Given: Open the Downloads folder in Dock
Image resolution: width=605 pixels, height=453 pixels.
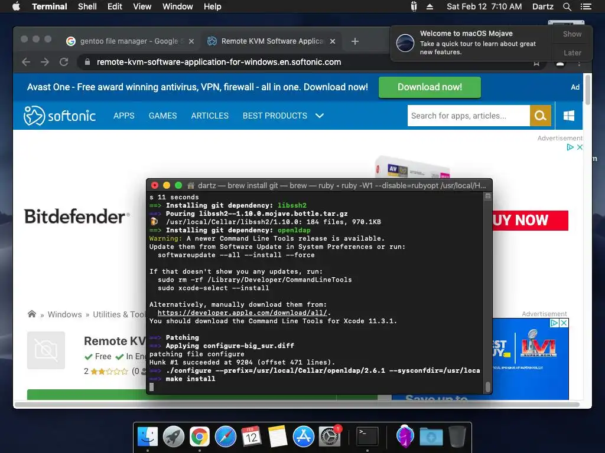Looking at the screenshot, I should (x=431, y=436).
